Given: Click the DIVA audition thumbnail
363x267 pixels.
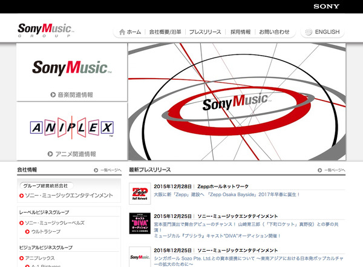Looking at the screenshot, I should [x=140, y=223].
